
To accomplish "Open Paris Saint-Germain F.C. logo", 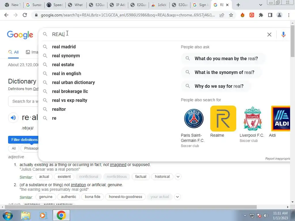I will coord(194,119).
